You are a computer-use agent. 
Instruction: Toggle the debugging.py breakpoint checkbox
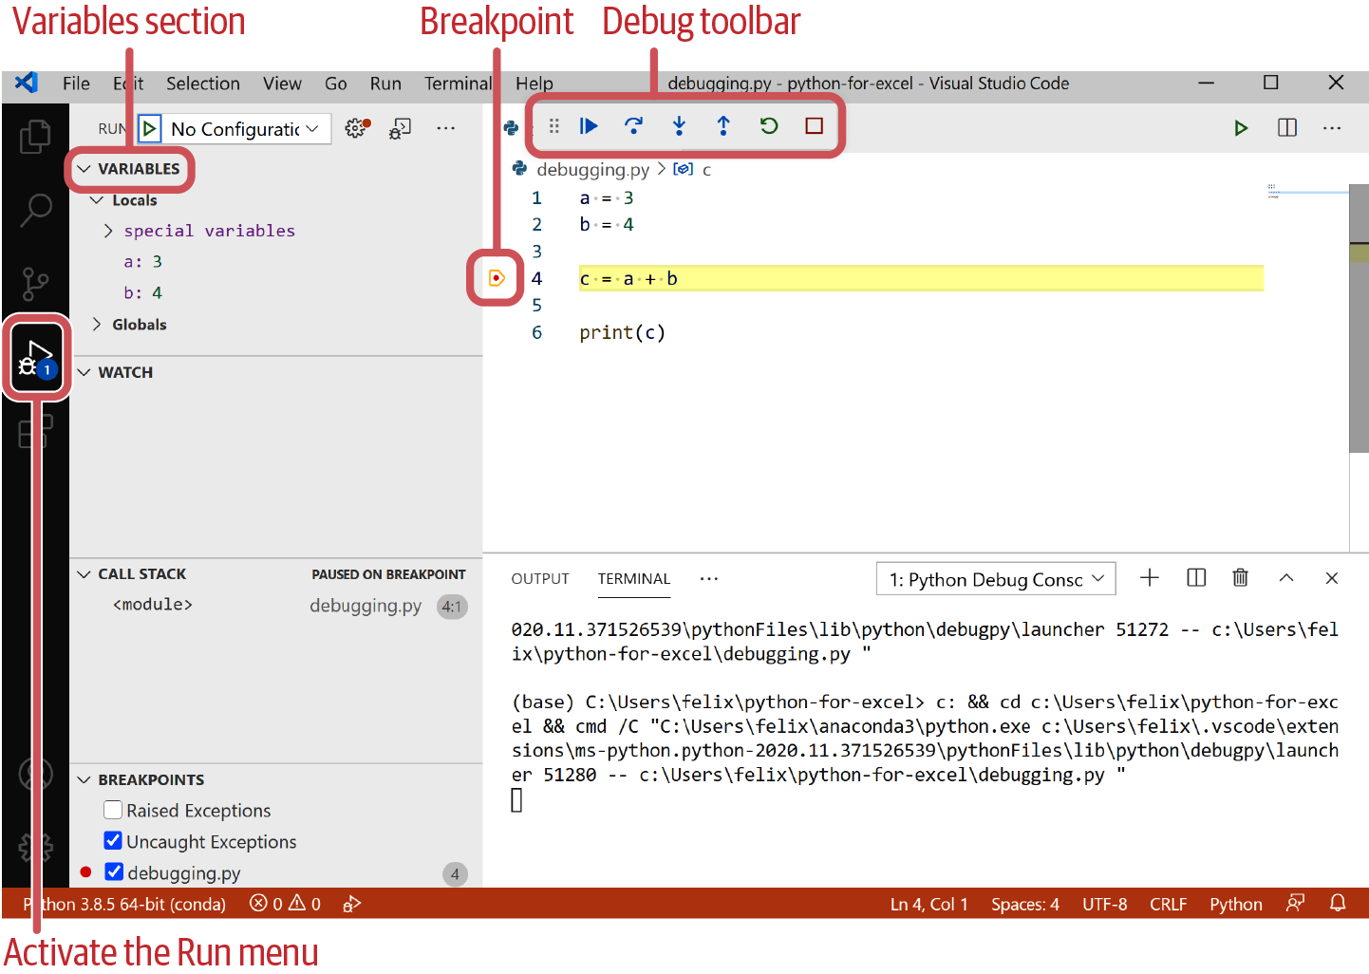point(114,871)
